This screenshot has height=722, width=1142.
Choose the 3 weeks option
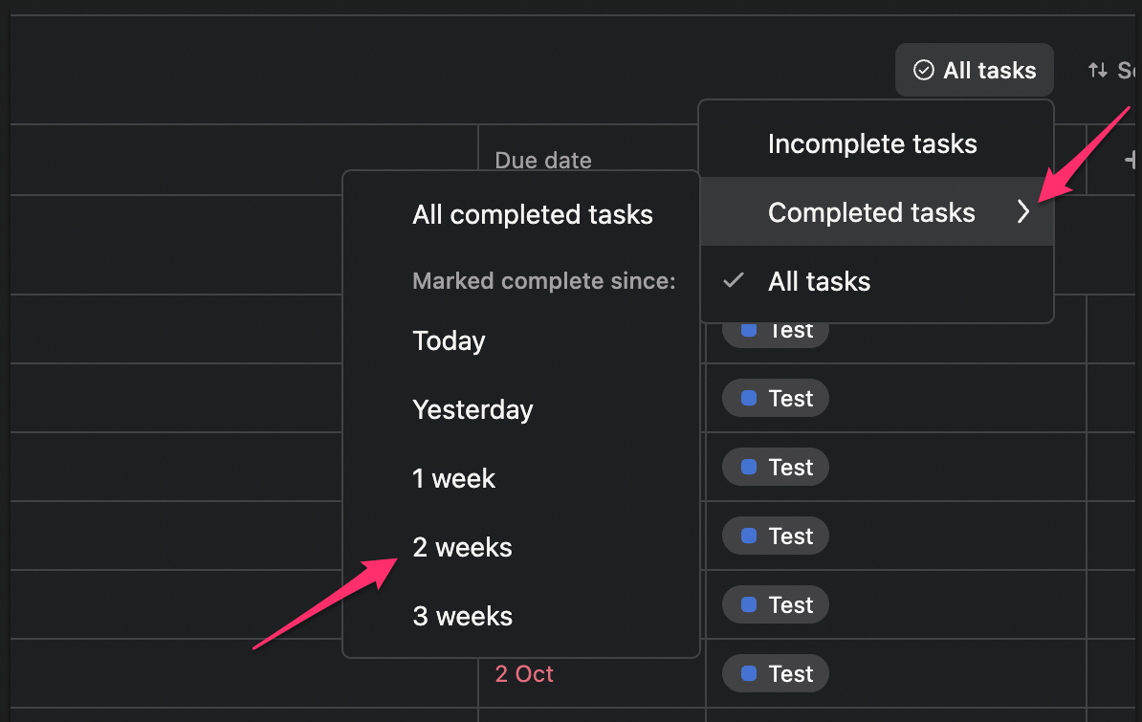point(462,616)
